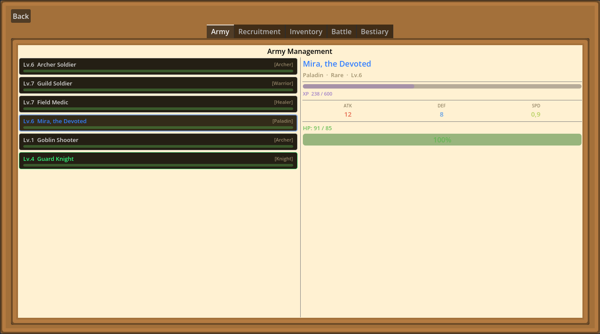Image resolution: width=600 pixels, height=334 pixels.
Task: Click the [Warrior] class tag
Action: 282,83
